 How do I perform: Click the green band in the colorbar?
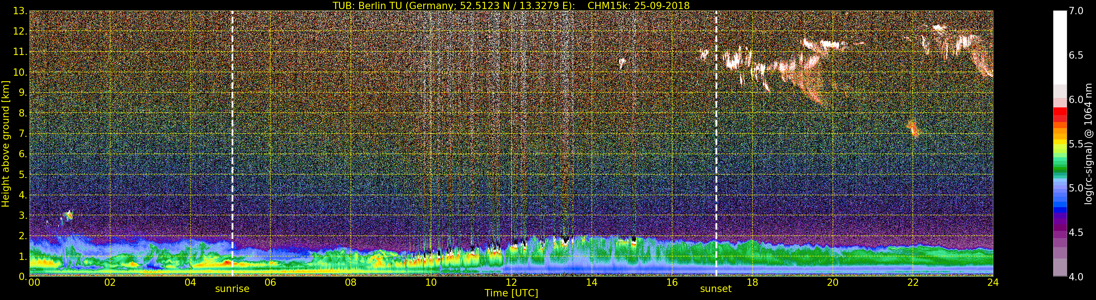pyautogui.click(x=1060, y=163)
